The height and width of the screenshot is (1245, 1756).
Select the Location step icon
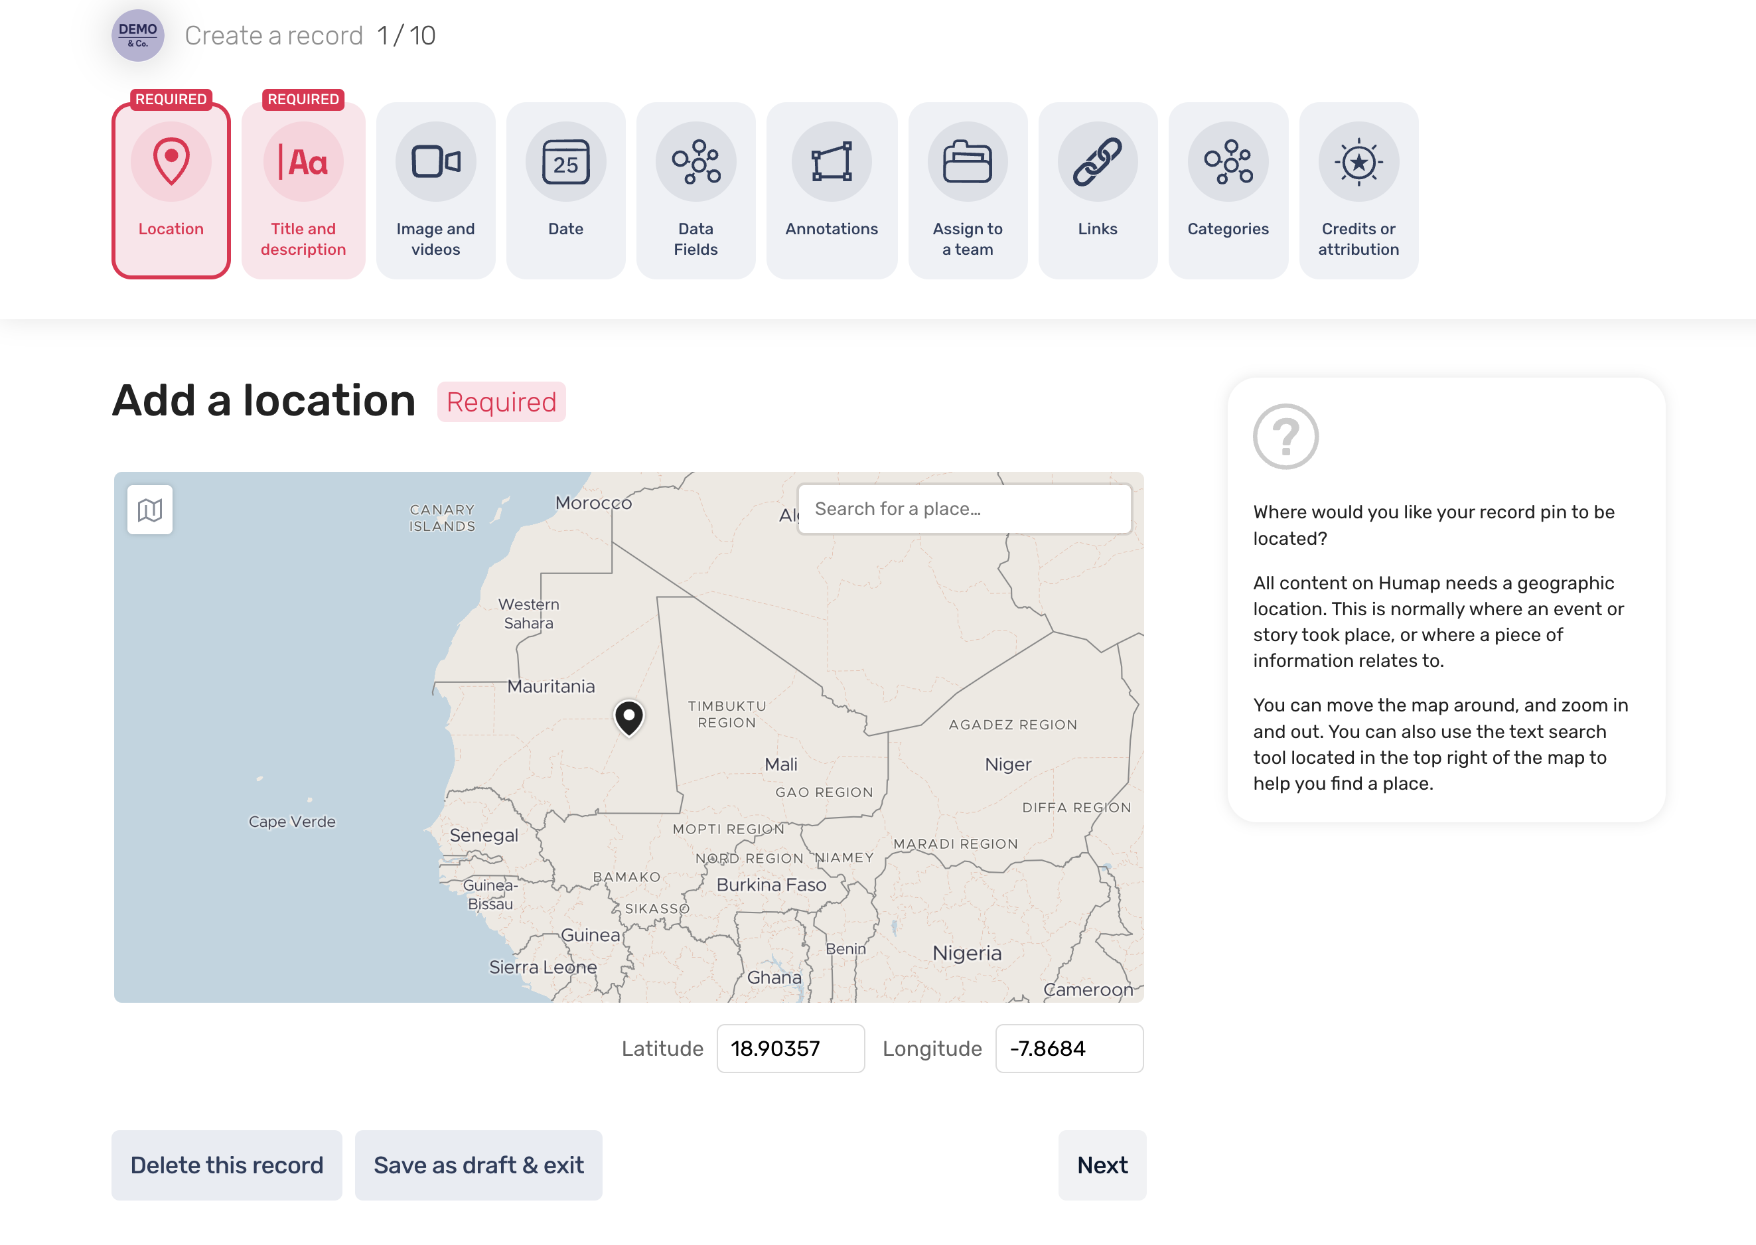[x=171, y=162]
